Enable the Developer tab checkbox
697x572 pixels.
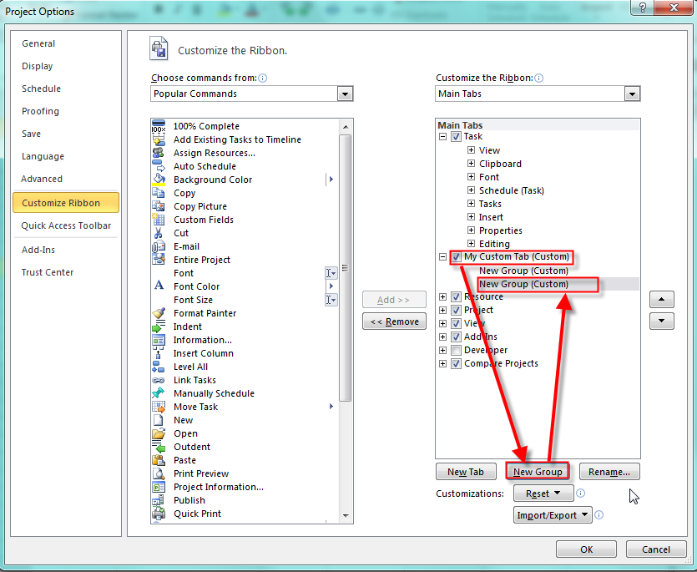[456, 350]
